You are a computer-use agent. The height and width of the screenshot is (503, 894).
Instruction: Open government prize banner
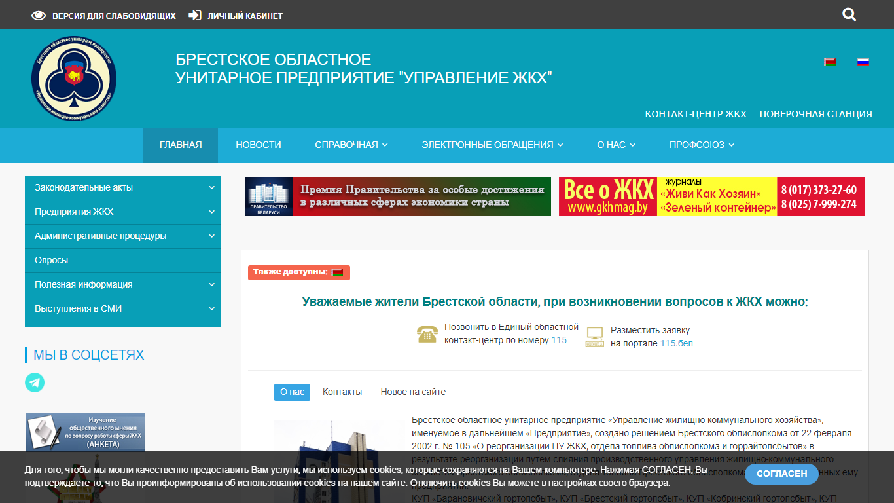[x=398, y=196]
